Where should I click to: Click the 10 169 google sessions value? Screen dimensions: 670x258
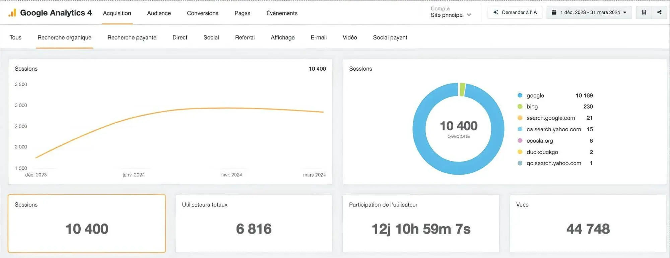(x=584, y=95)
